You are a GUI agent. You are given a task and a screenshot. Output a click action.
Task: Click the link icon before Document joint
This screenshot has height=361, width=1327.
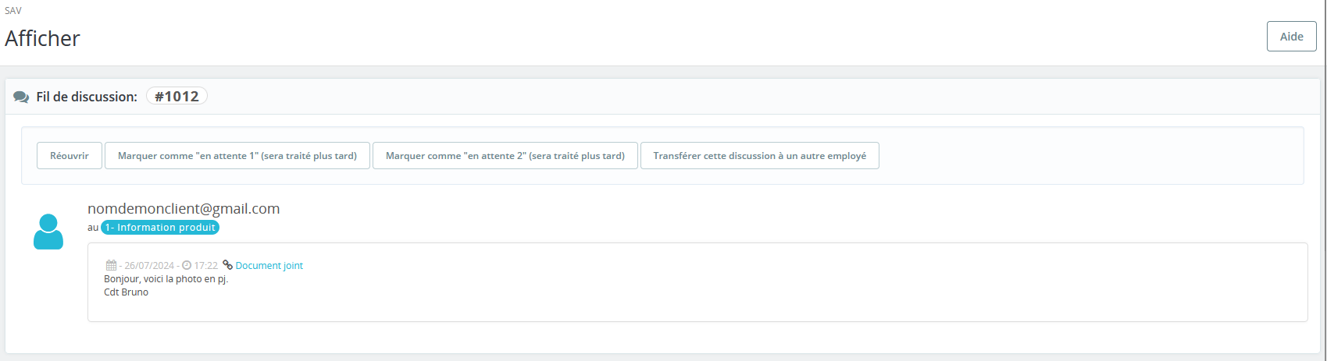(227, 265)
